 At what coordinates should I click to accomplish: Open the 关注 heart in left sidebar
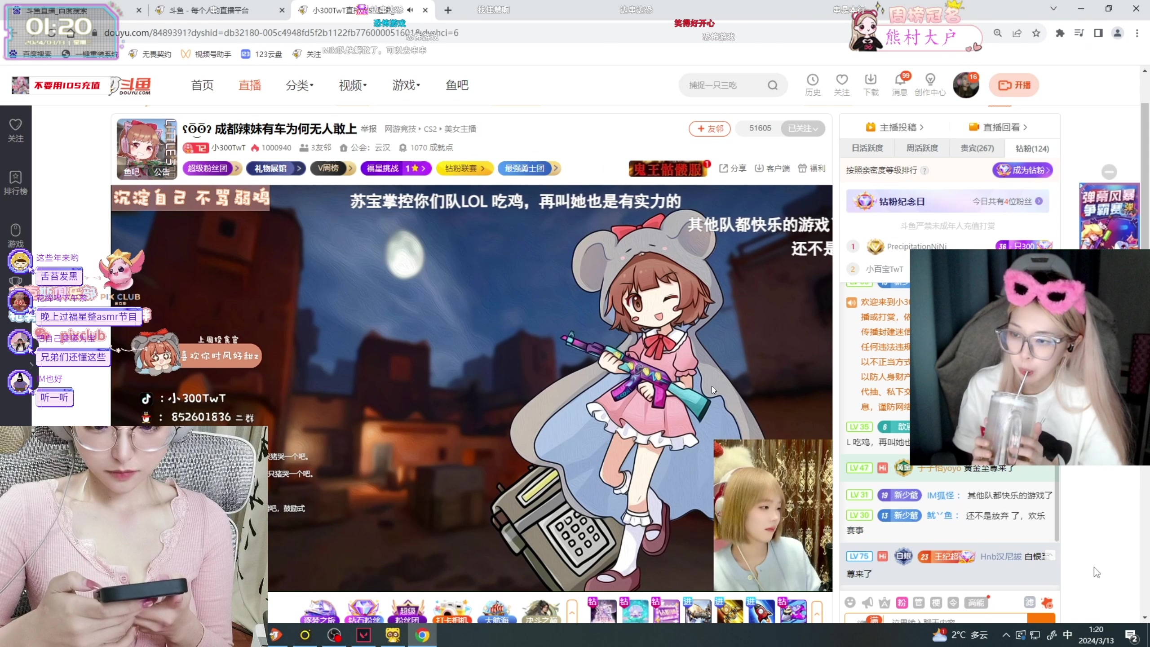coord(16,130)
